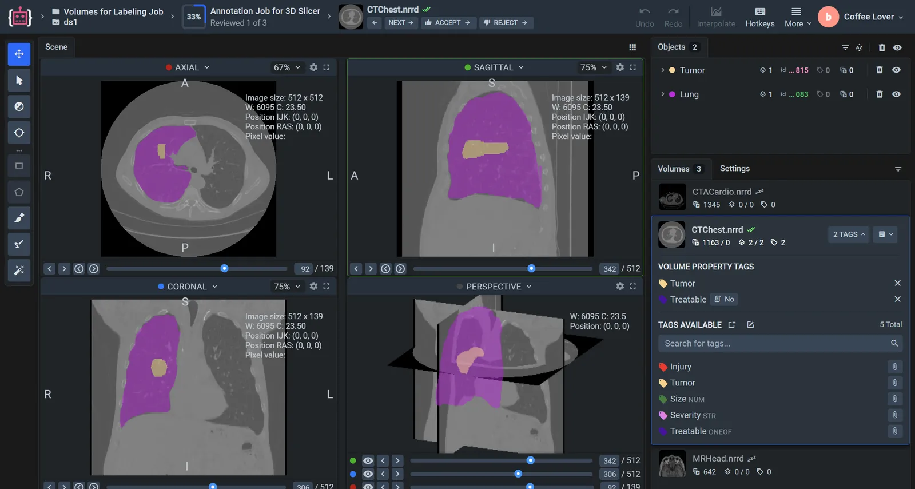This screenshot has width=915, height=489.
Task: Select the brush segmentation tool
Action: click(x=19, y=218)
